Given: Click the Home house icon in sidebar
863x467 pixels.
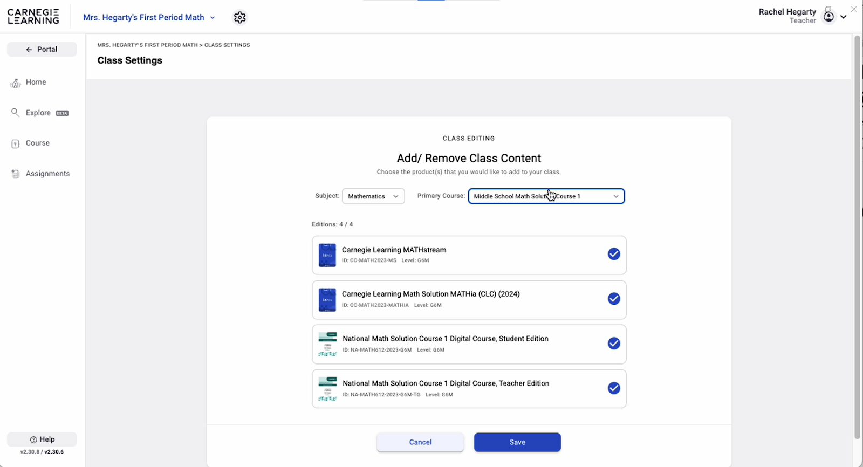Looking at the screenshot, I should pos(16,83).
